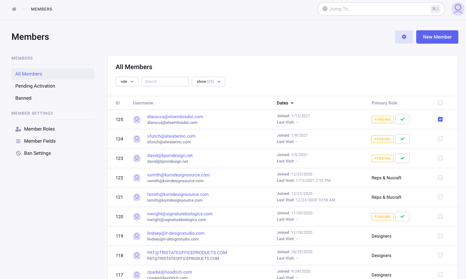This screenshot has height=279, width=466.
Task: Select the checkbox for member 122
Action: point(440,177)
